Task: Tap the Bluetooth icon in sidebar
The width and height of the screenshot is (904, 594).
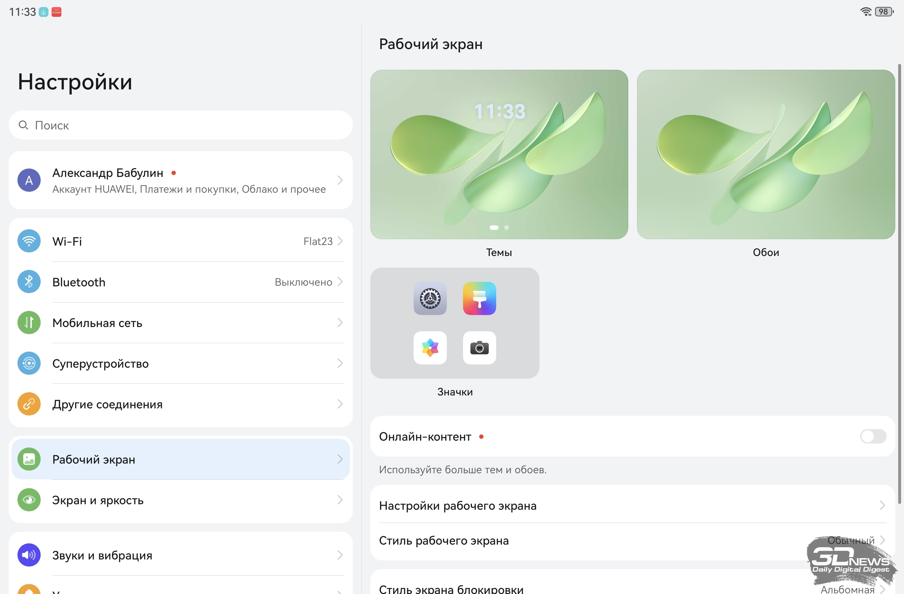Action: [x=29, y=282]
